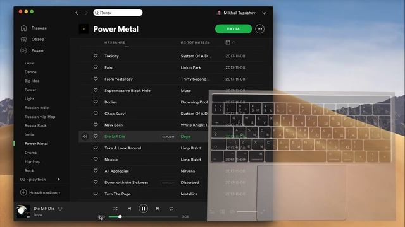
Task: Open the artist Nirvana
Action: [x=188, y=171]
